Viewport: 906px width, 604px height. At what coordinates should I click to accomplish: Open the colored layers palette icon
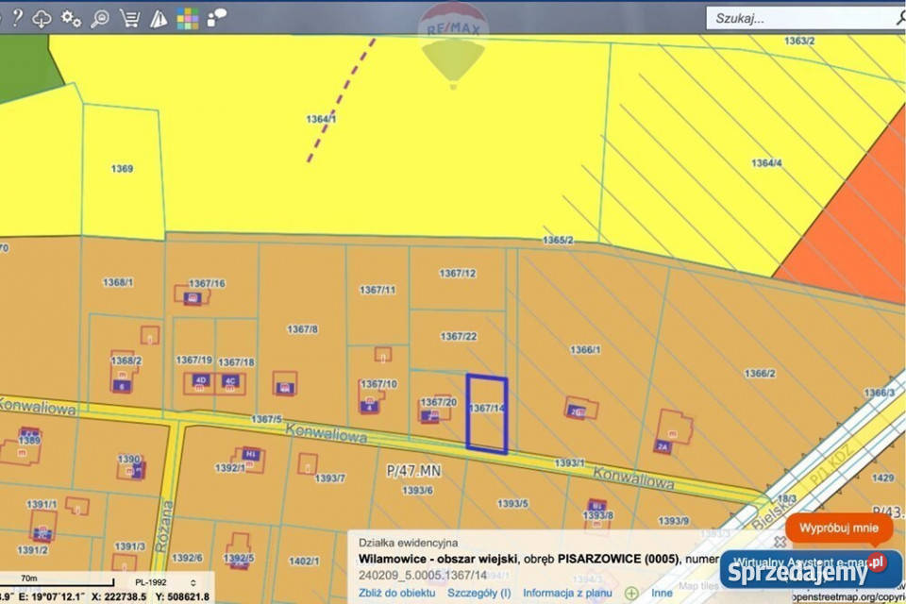187,17
